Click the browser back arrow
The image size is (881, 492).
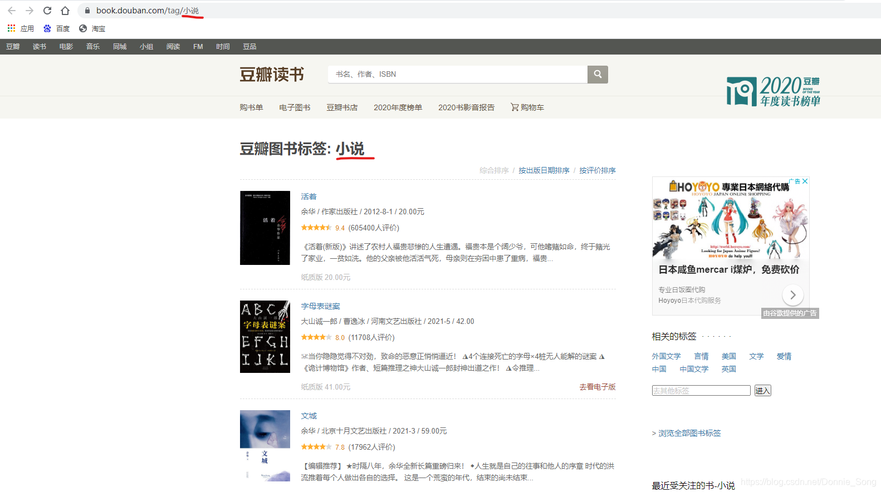(12, 11)
